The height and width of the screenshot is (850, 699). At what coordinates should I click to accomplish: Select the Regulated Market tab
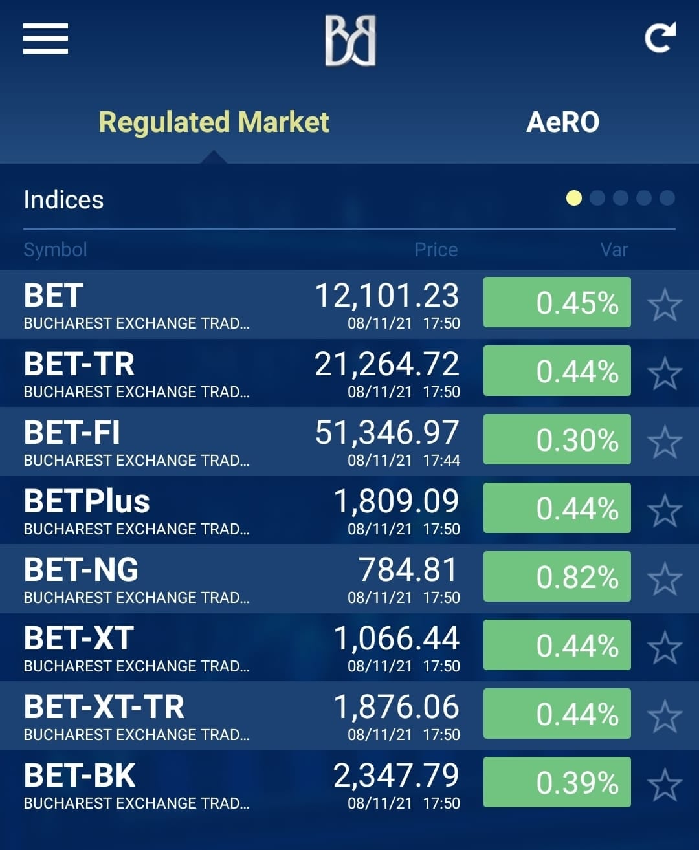(x=214, y=122)
